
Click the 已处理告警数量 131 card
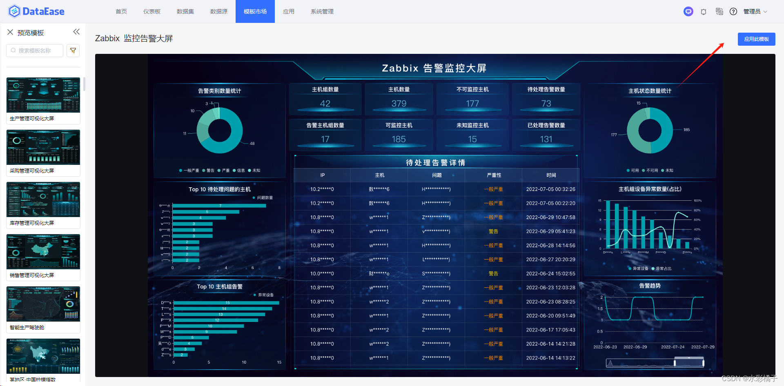546,135
